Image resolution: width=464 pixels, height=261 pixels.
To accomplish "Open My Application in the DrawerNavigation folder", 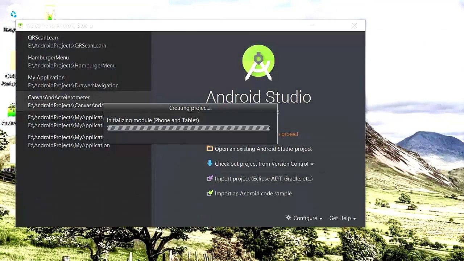I will tap(83, 81).
